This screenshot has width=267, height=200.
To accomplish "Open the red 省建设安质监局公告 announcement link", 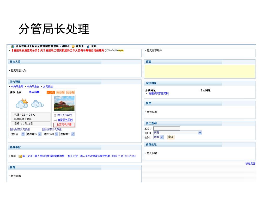I will click(58, 51).
